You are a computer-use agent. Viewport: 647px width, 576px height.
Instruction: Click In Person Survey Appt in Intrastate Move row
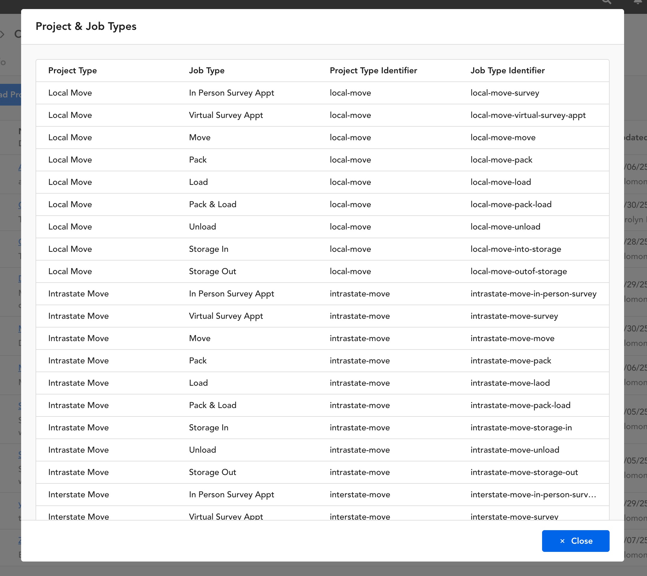point(231,294)
